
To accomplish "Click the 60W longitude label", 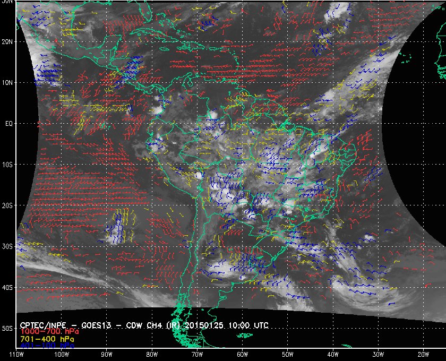I will click(x=242, y=355).
